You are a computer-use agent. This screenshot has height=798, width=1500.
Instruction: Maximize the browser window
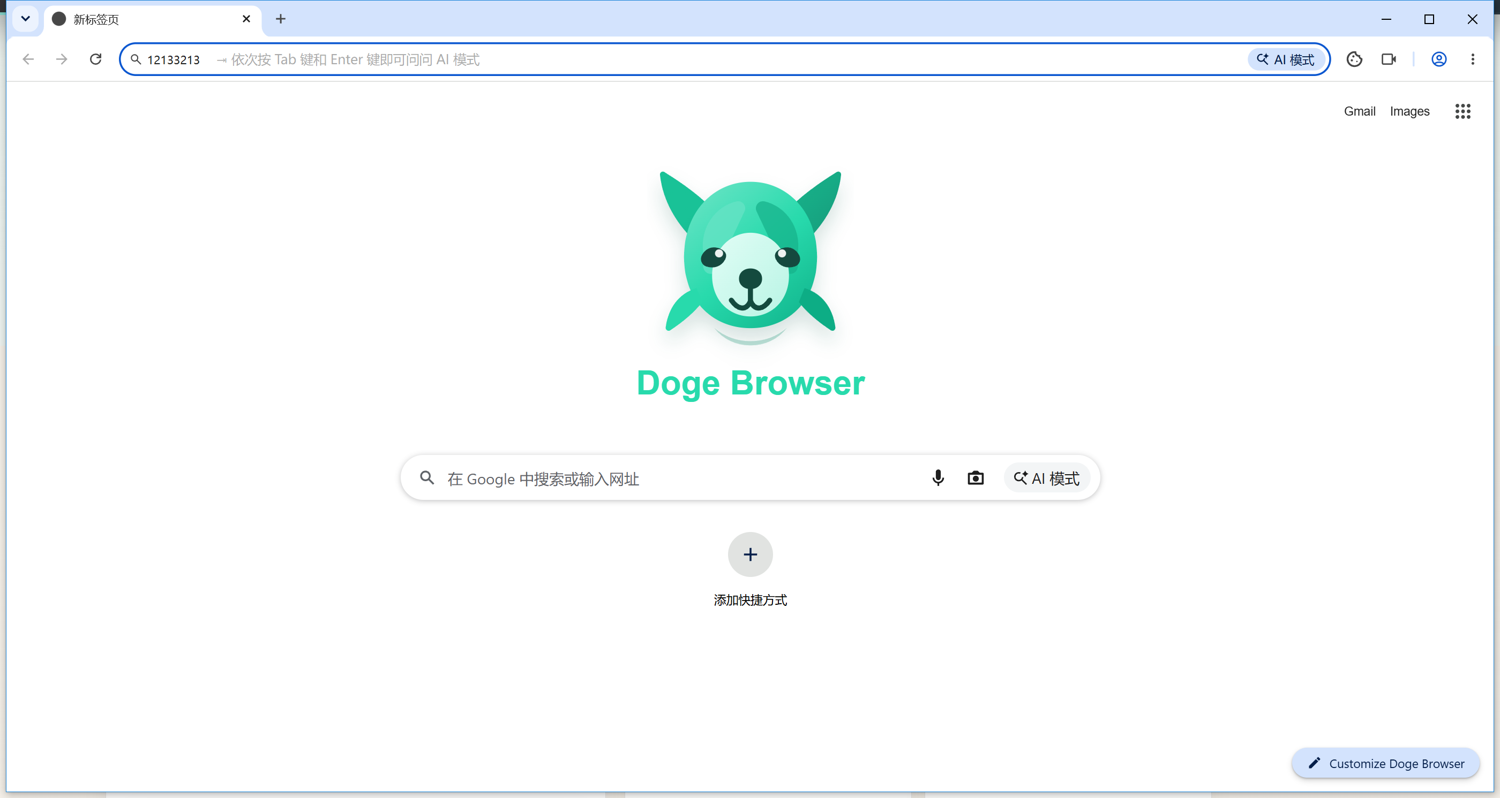point(1429,19)
